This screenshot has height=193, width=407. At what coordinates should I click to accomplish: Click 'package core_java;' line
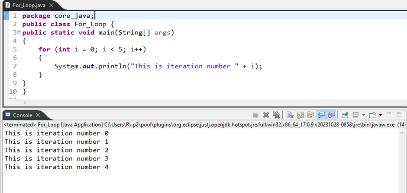pos(58,16)
